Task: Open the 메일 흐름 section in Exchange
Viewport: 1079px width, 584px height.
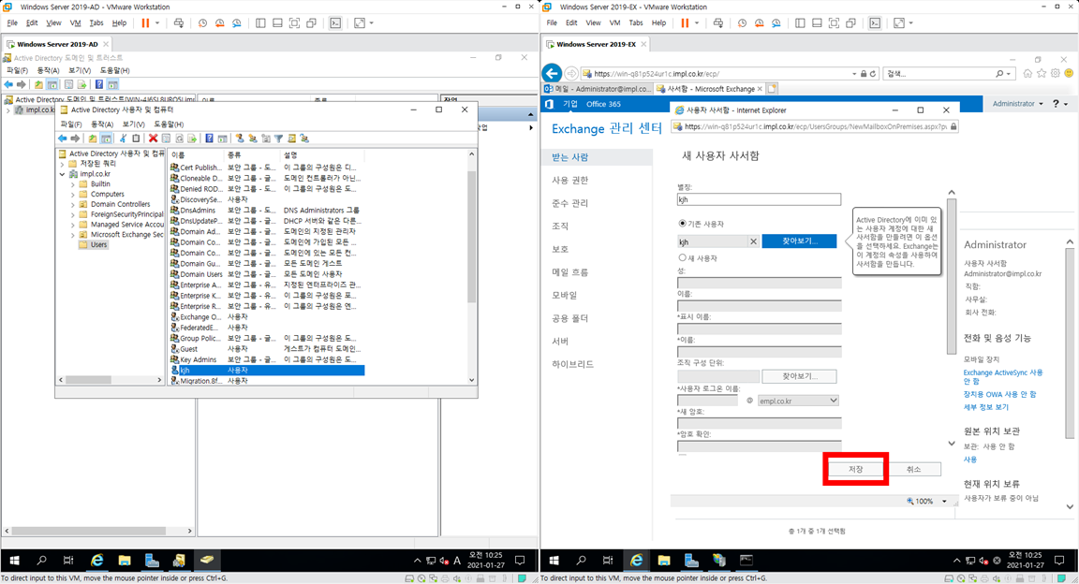Action: [x=569, y=272]
